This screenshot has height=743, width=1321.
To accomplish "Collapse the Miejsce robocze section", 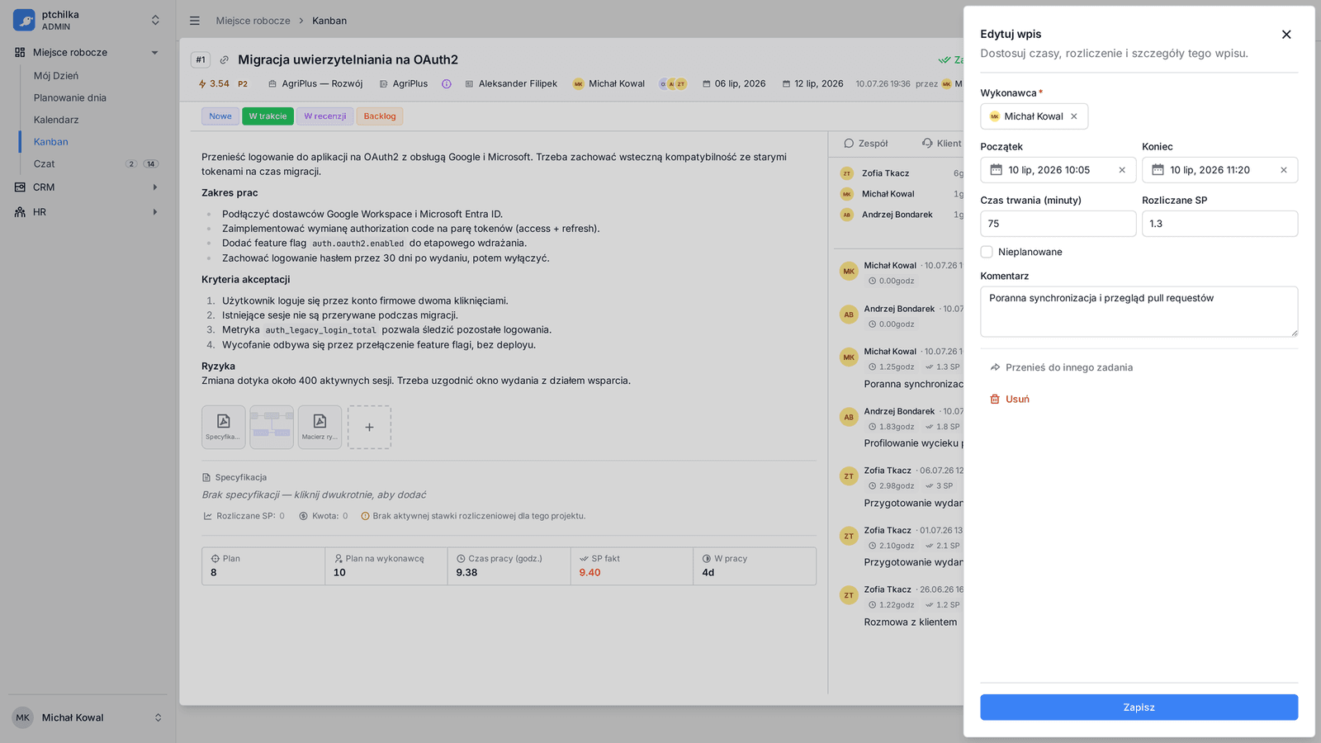I will (x=154, y=53).
